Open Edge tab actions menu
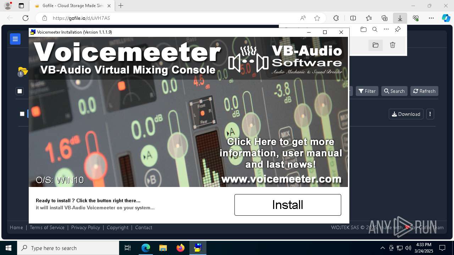 (21, 6)
